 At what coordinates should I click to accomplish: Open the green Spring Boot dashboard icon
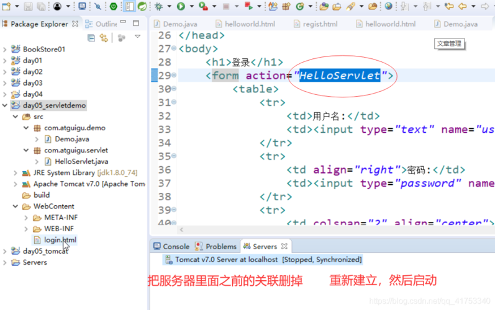tap(113, 6)
